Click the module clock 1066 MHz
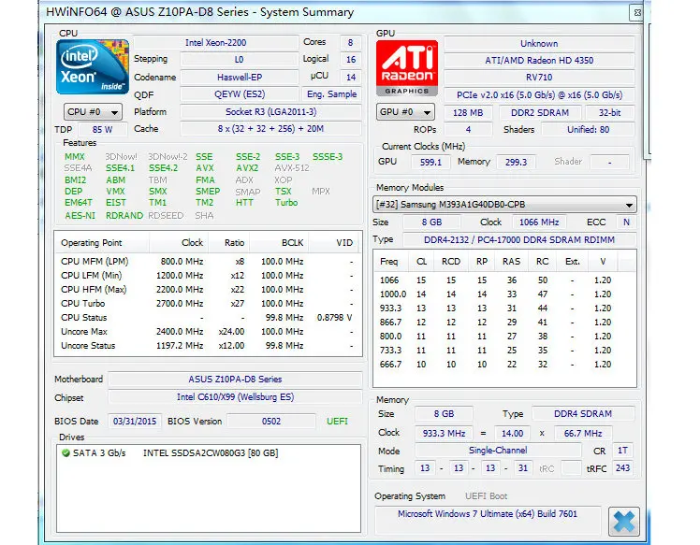This screenshot has width=700, height=545. tap(539, 222)
